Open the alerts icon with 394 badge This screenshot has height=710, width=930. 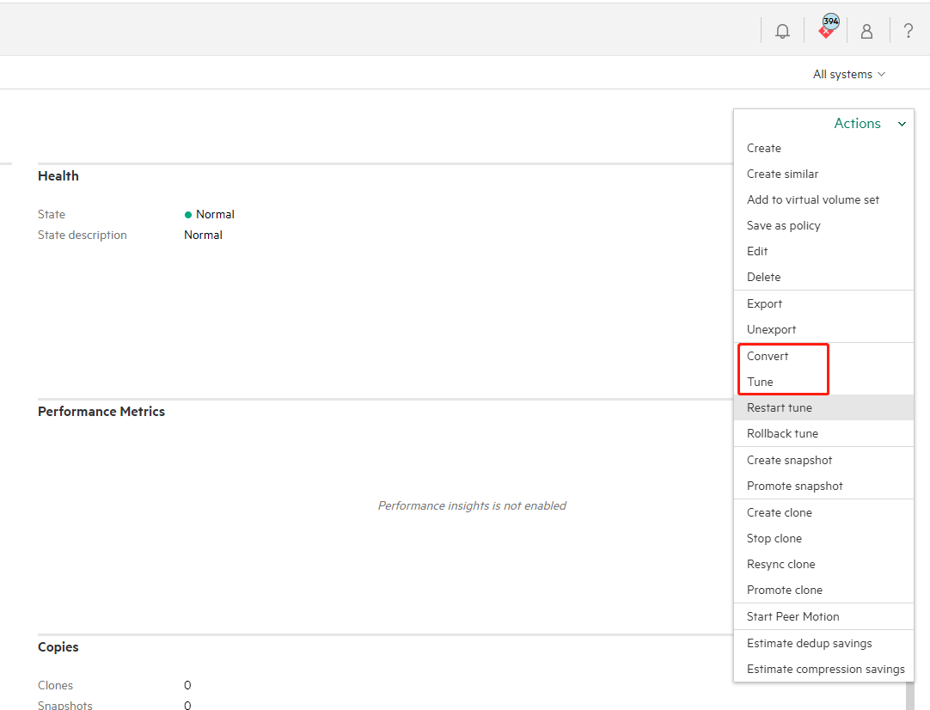click(x=826, y=30)
